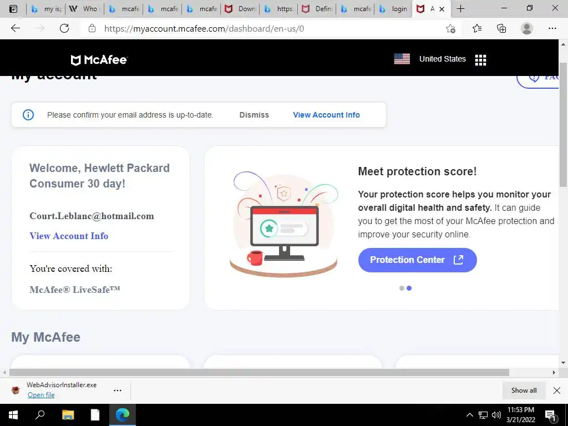The image size is (568, 426).
Task: Open the Collections icon
Action: pos(501,28)
